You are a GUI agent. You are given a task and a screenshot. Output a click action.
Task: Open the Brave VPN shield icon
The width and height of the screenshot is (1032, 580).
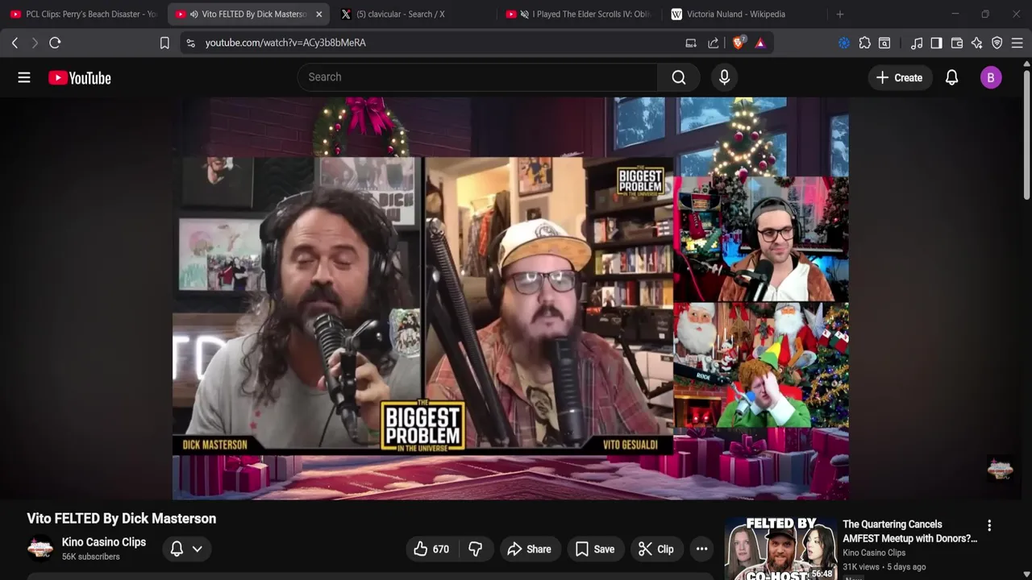997,43
